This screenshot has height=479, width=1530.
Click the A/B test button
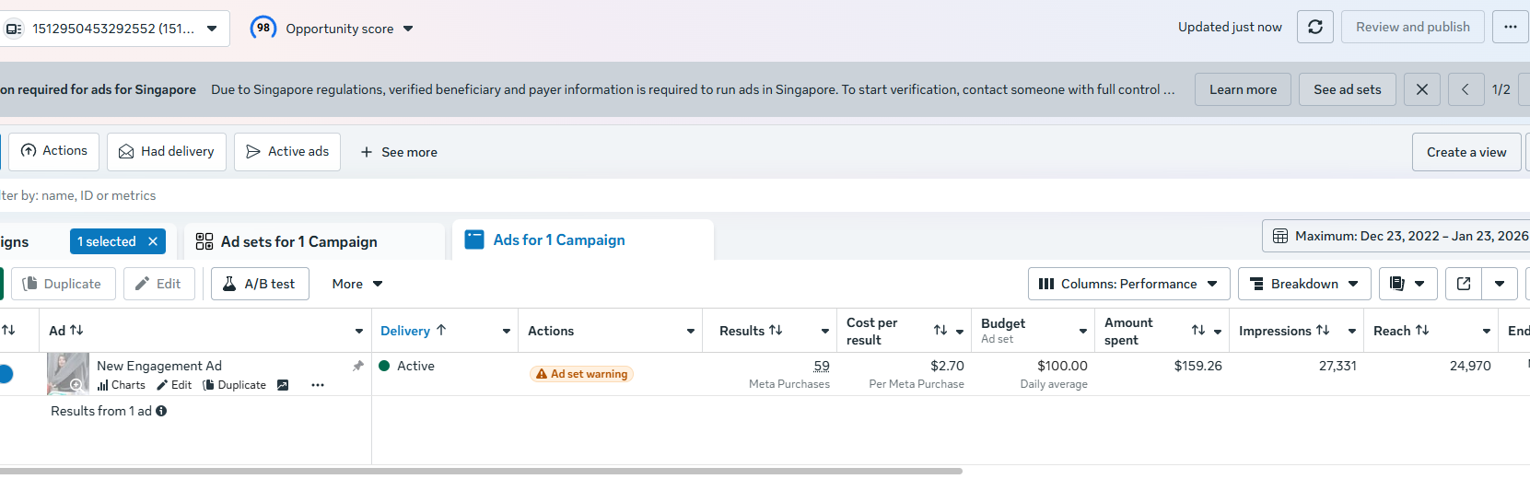(x=259, y=284)
